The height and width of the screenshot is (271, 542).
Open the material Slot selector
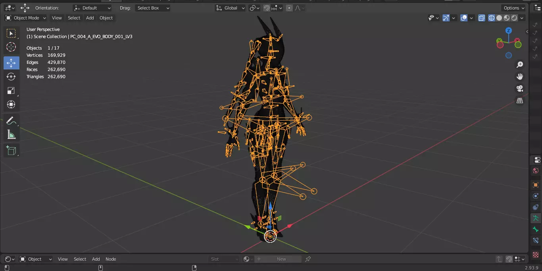(x=224, y=259)
